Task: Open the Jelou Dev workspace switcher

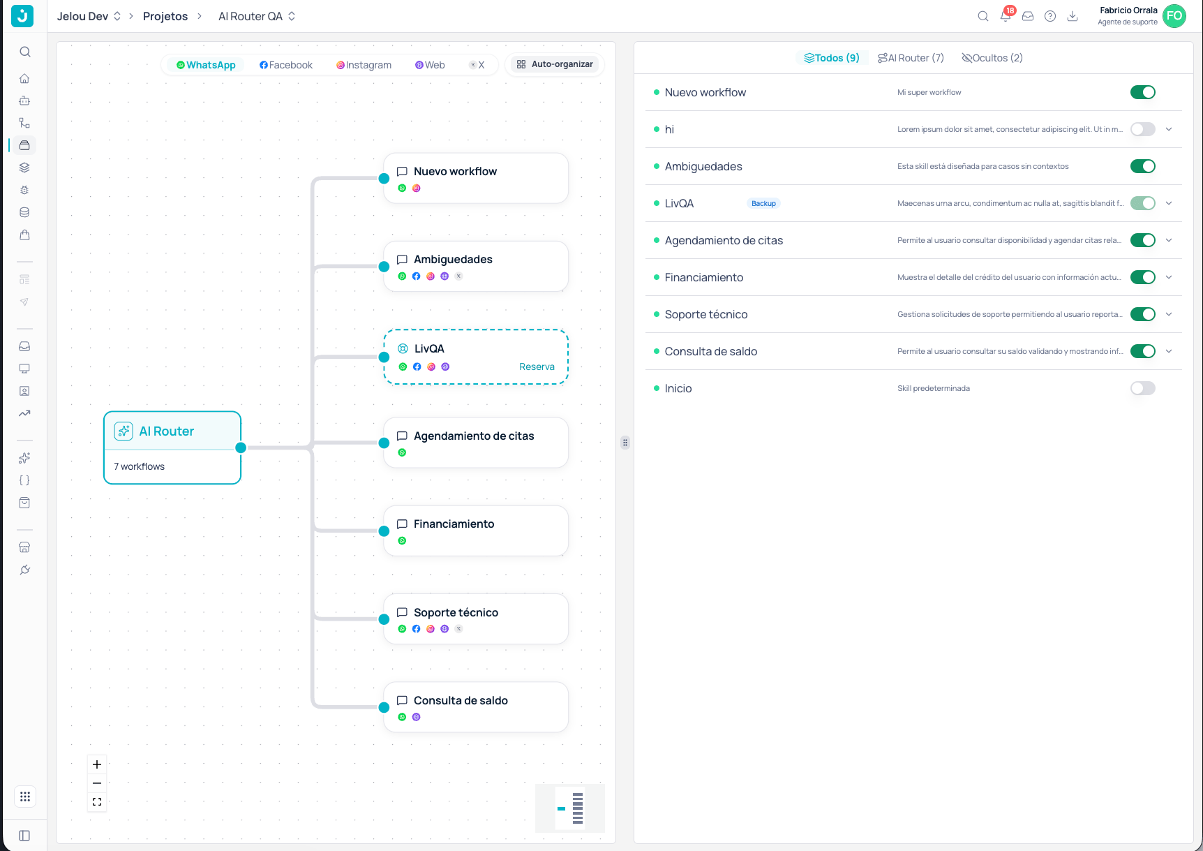Action: 89,16
